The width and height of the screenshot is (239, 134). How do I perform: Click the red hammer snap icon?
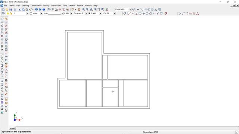(166, 13)
